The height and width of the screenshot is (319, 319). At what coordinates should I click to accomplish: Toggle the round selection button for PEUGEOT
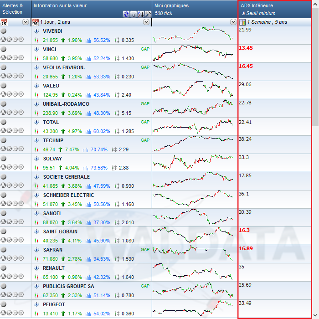tap(4, 304)
